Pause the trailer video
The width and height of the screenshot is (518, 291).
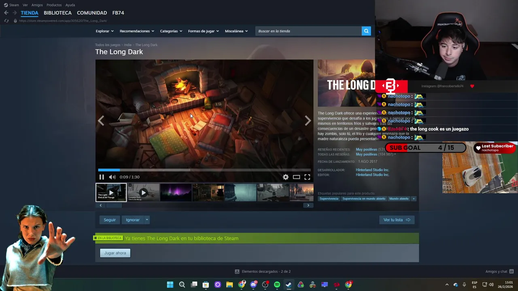102,177
